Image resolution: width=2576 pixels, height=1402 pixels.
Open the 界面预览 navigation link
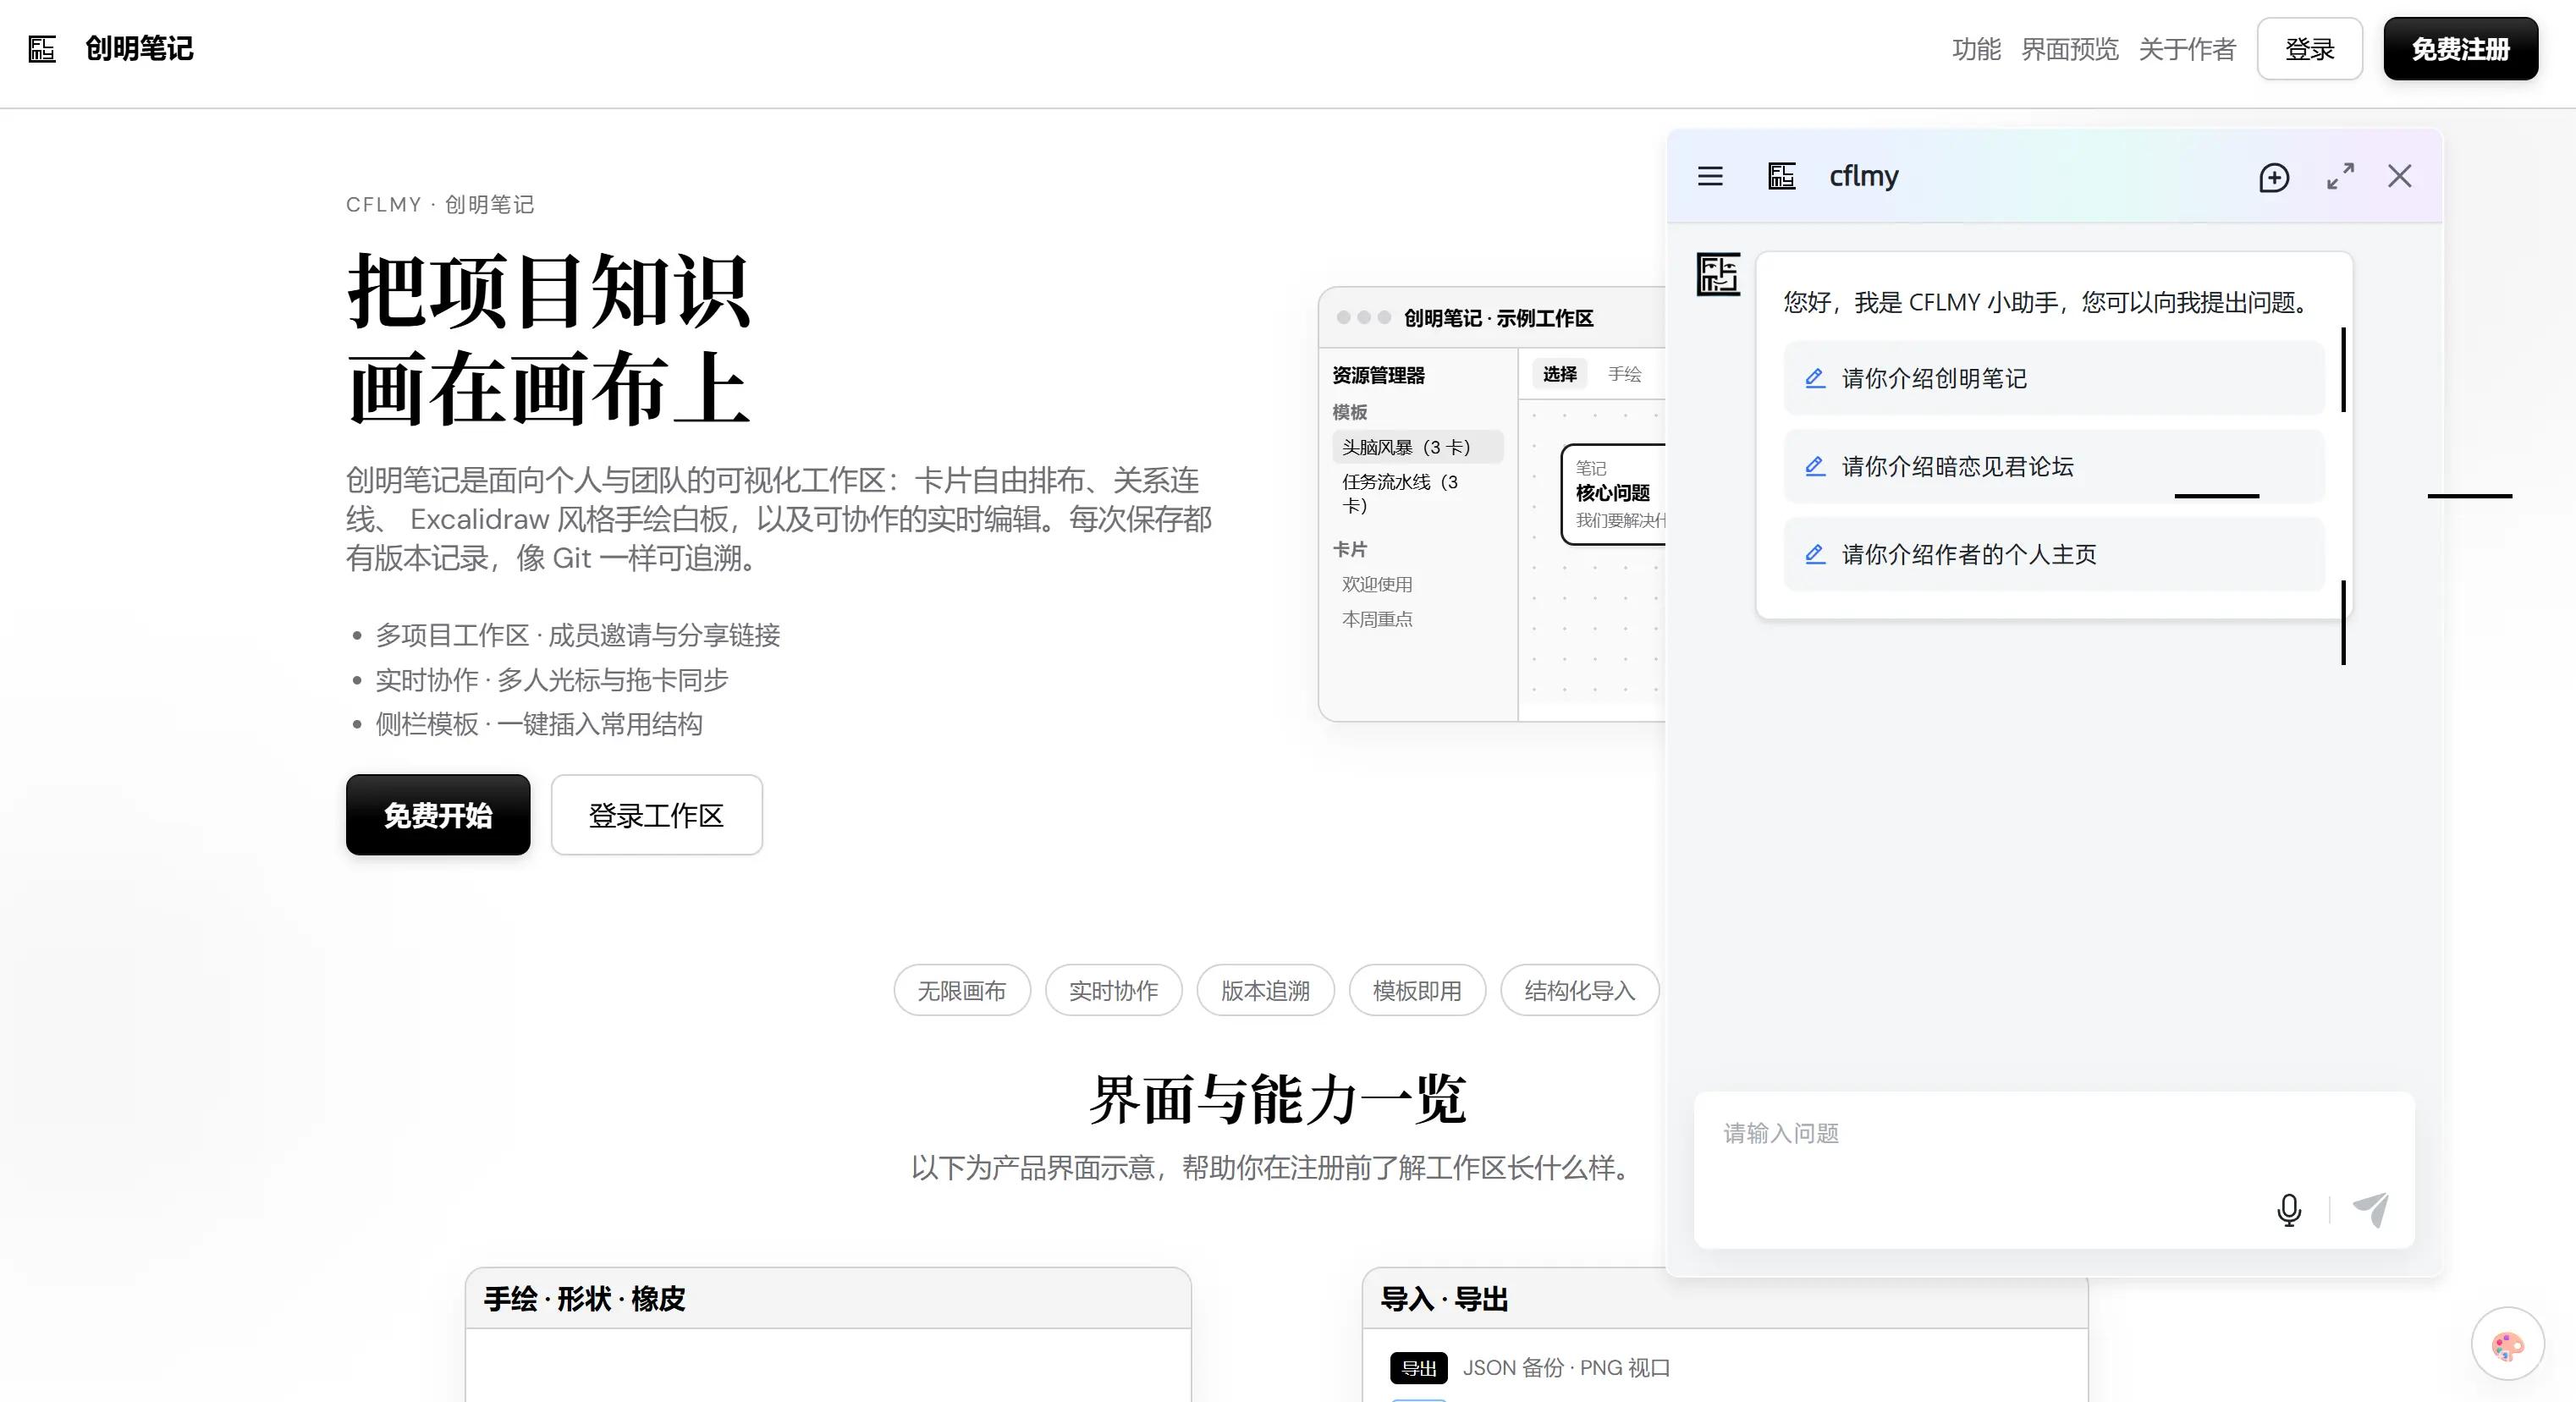[x=2069, y=49]
